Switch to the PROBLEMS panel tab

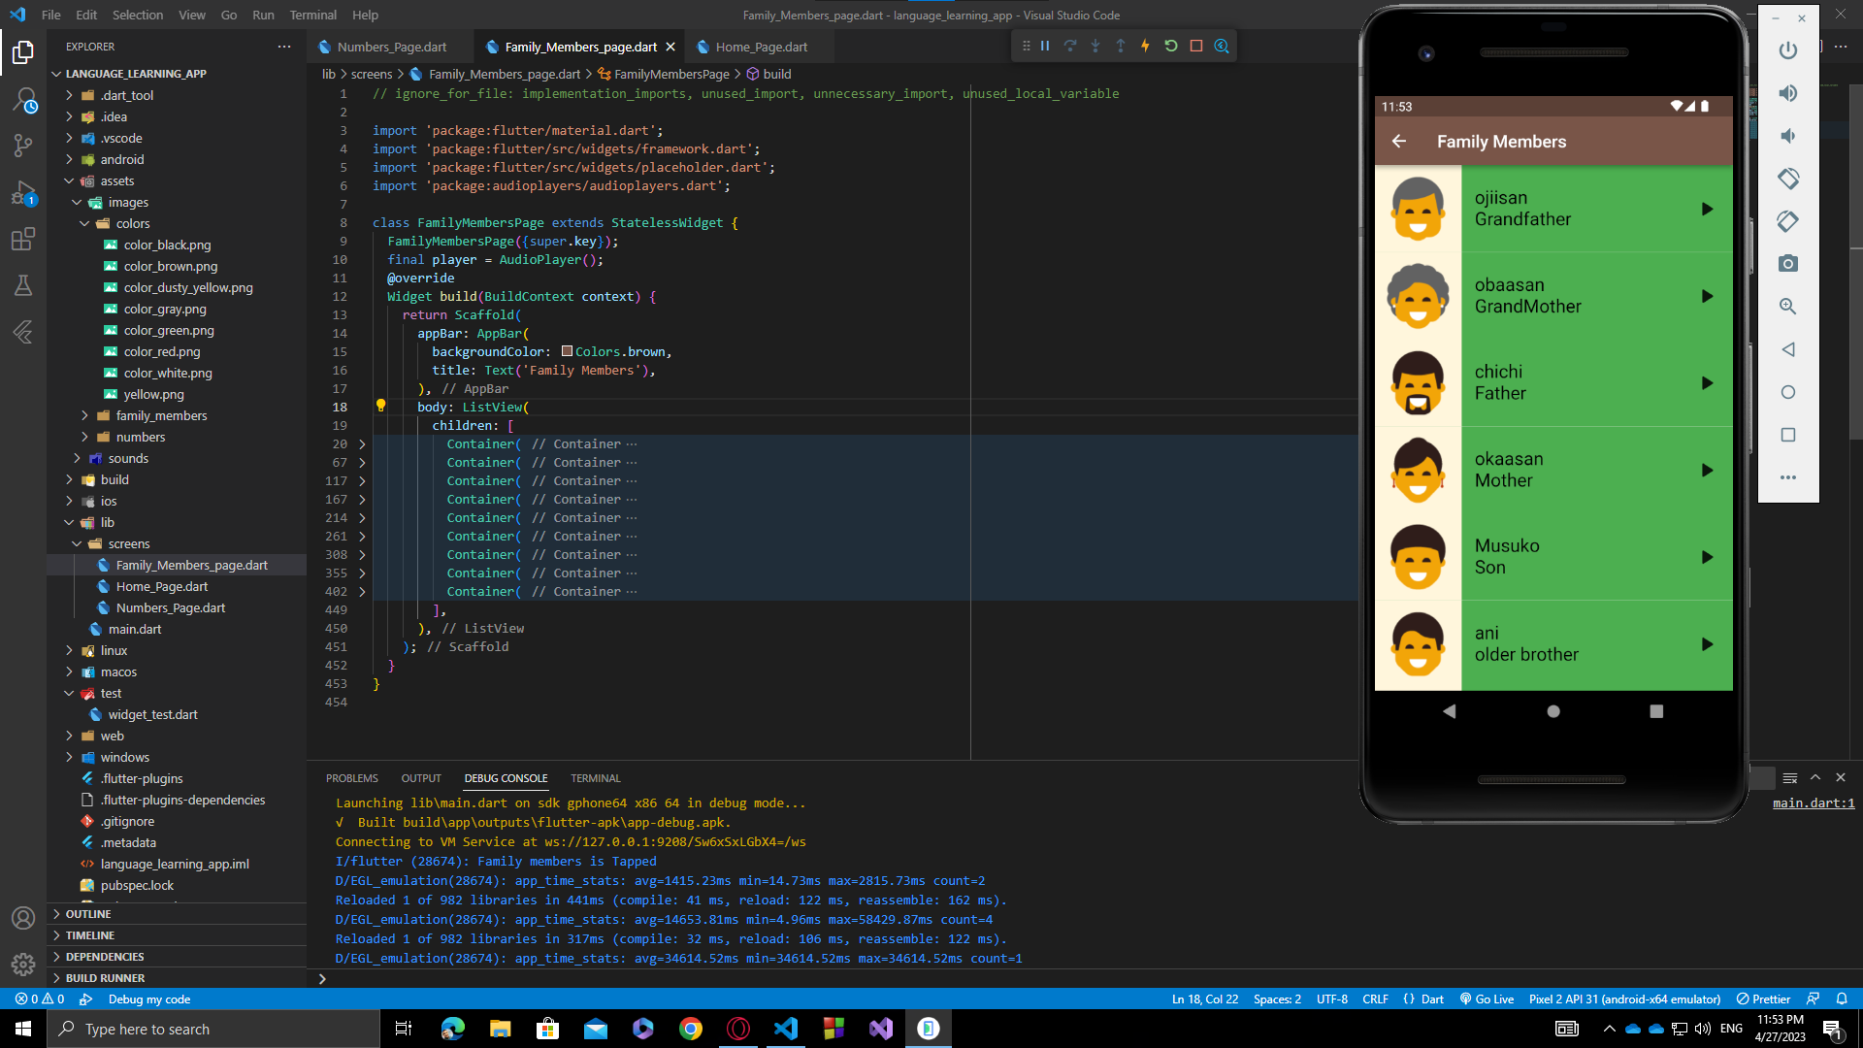point(352,778)
